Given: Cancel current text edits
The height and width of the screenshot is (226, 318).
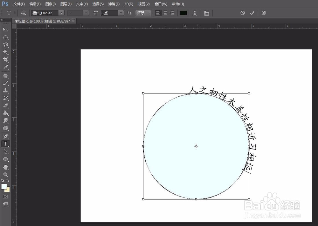Looking at the screenshot, I should [243, 13].
